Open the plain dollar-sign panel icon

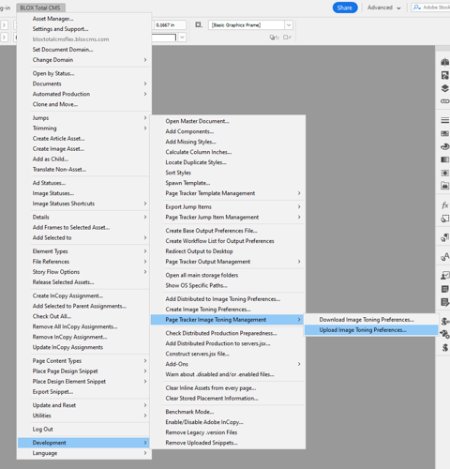pyautogui.click(x=445, y=347)
